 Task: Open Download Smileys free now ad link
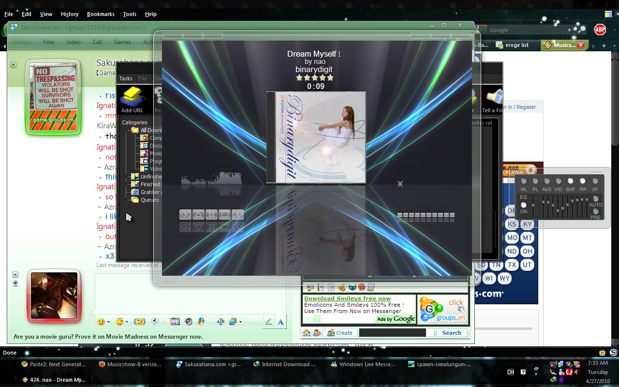(347, 298)
